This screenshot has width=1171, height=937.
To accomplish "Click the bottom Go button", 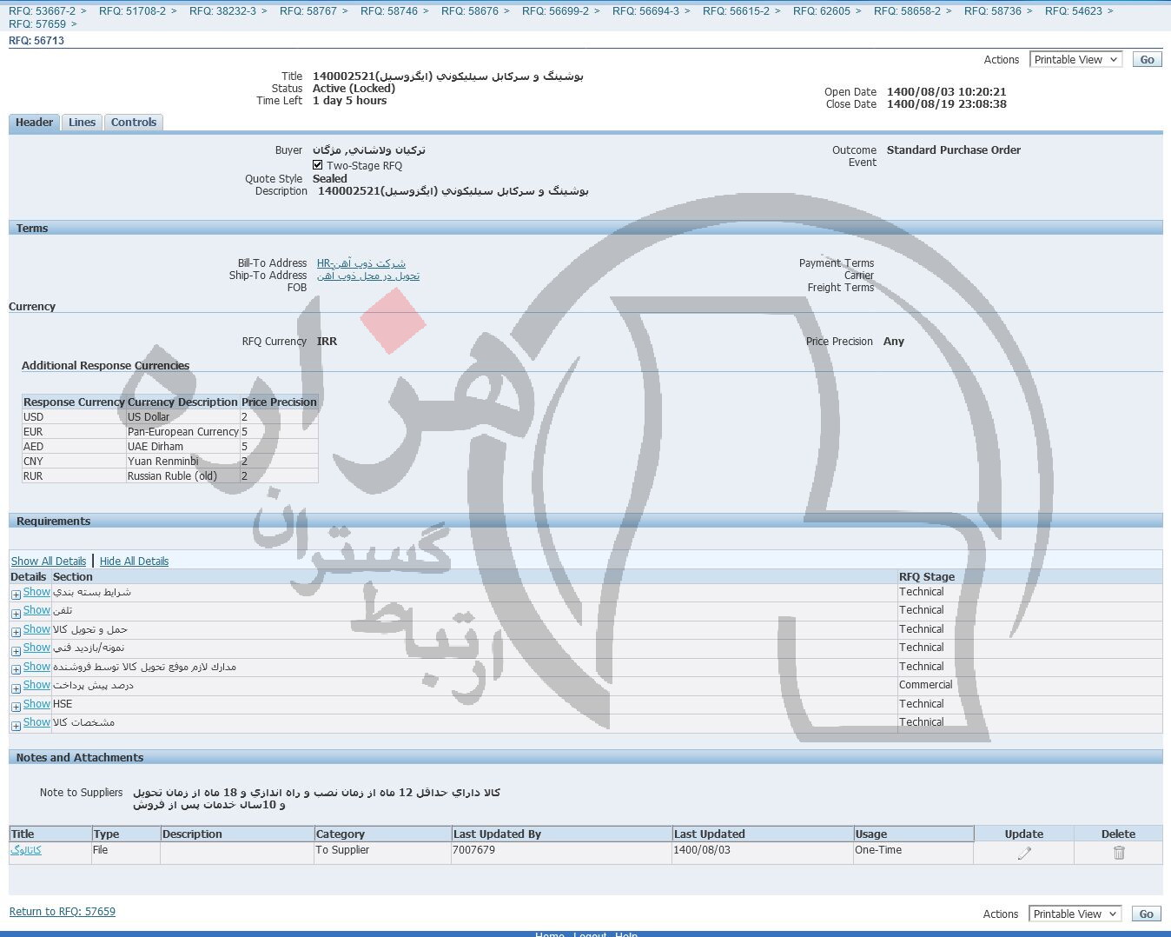I will tap(1146, 914).
